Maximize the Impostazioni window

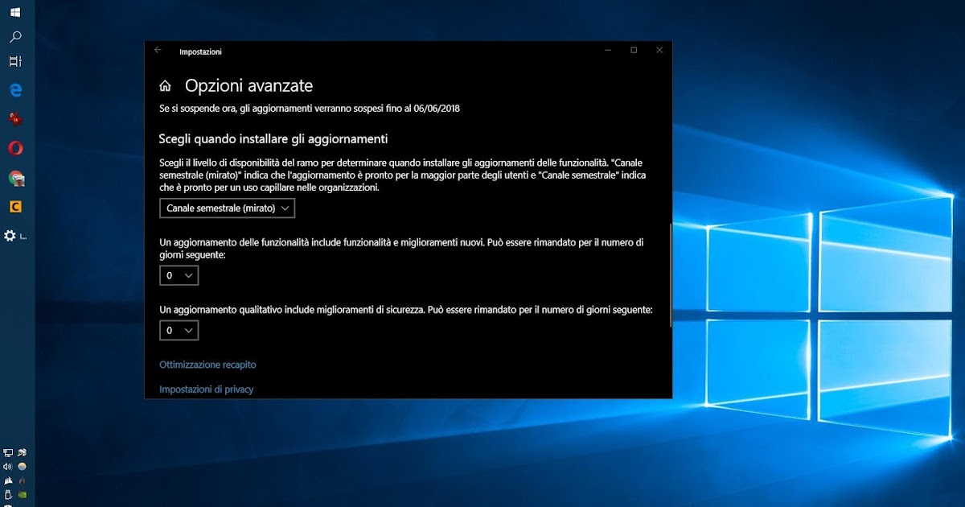pyautogui.click(x=634, y=51)
